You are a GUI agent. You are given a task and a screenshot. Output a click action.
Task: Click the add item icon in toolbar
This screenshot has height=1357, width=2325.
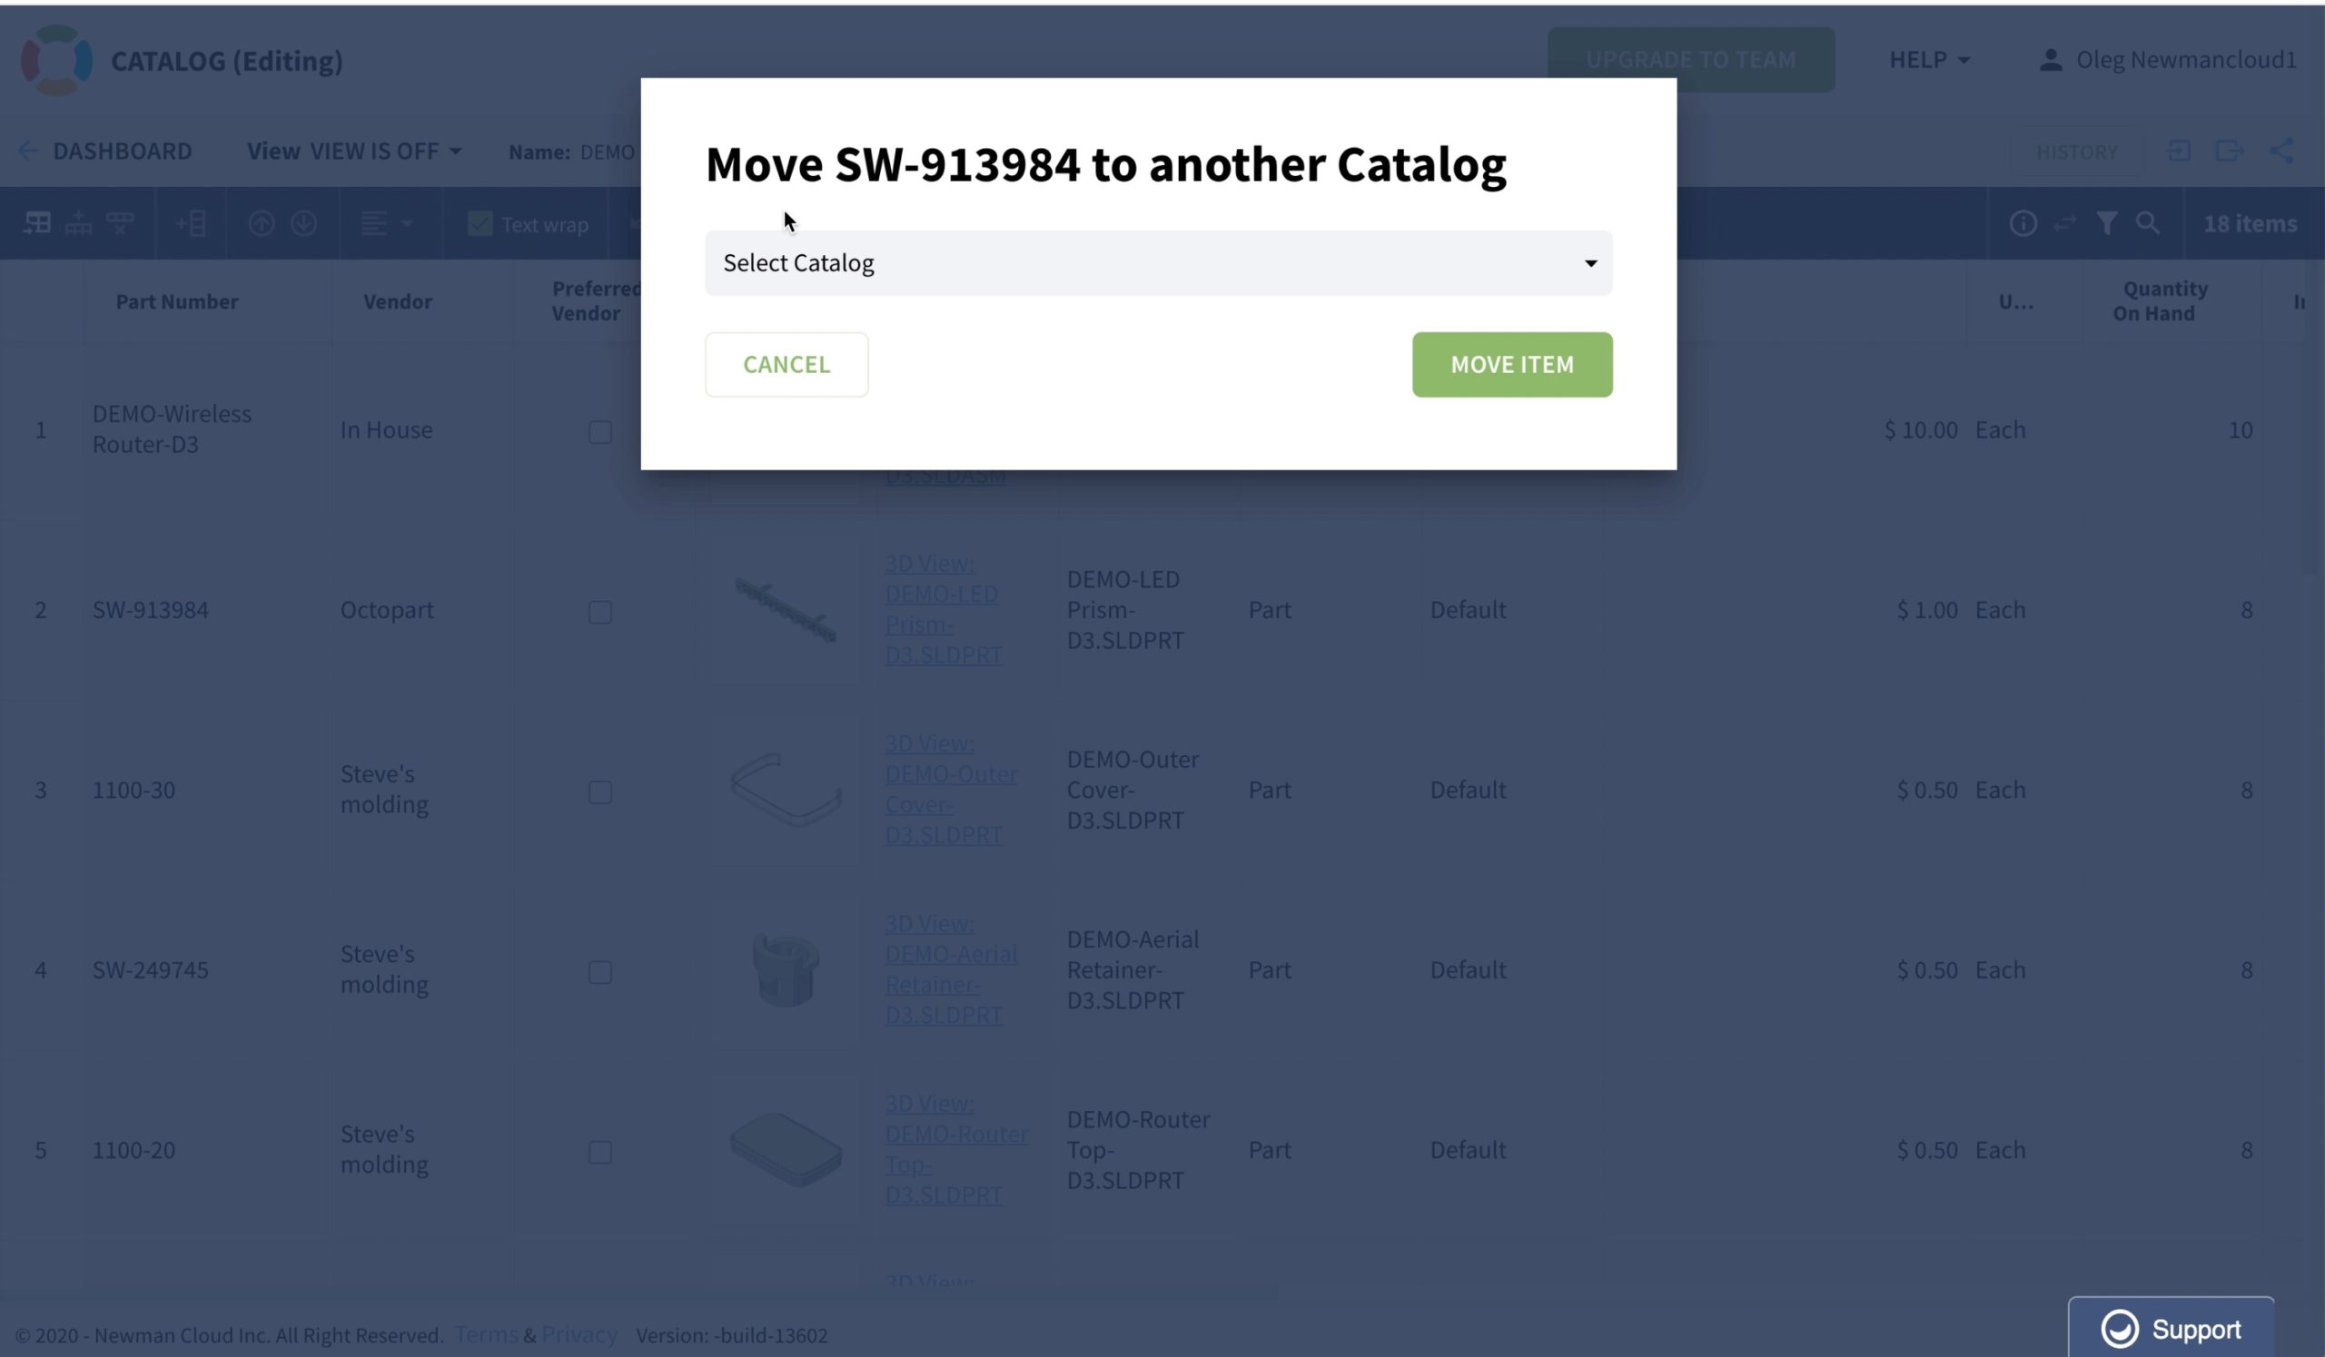point(191,223)
